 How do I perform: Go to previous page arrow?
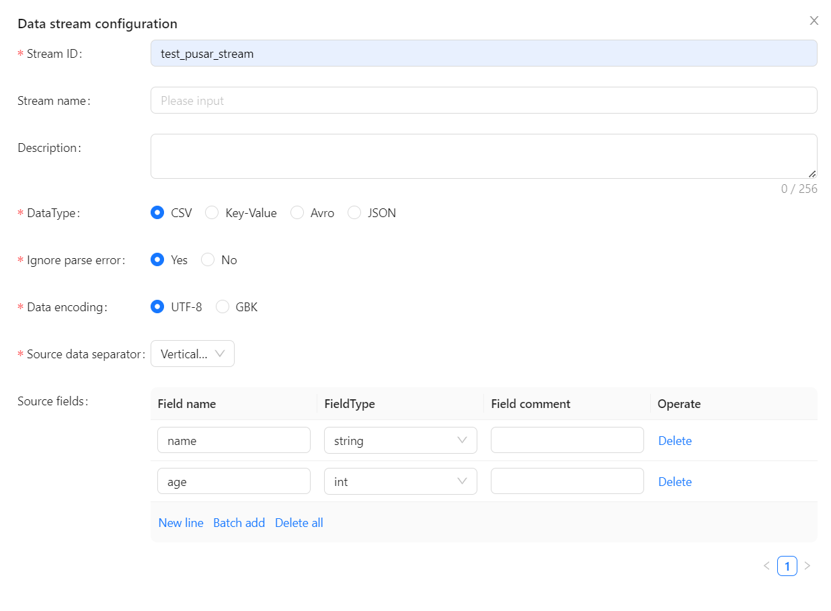(x=766, y=566)
